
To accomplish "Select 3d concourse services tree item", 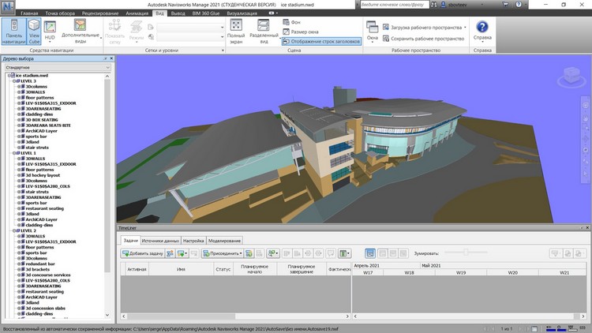I will coord(47,275).
